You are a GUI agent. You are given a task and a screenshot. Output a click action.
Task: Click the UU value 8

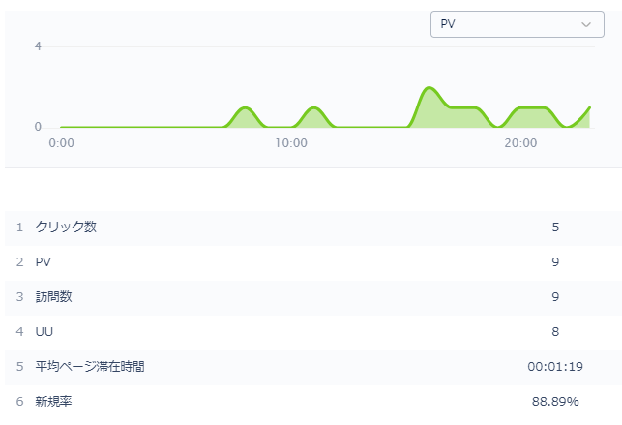(x=555, y=332)
